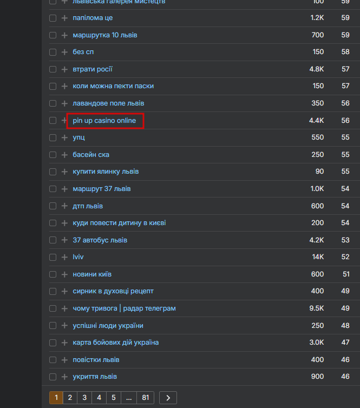Click plus next to лавандове поле львів
The width and height of the screenshot is (360, 408).
click(64, 103)
